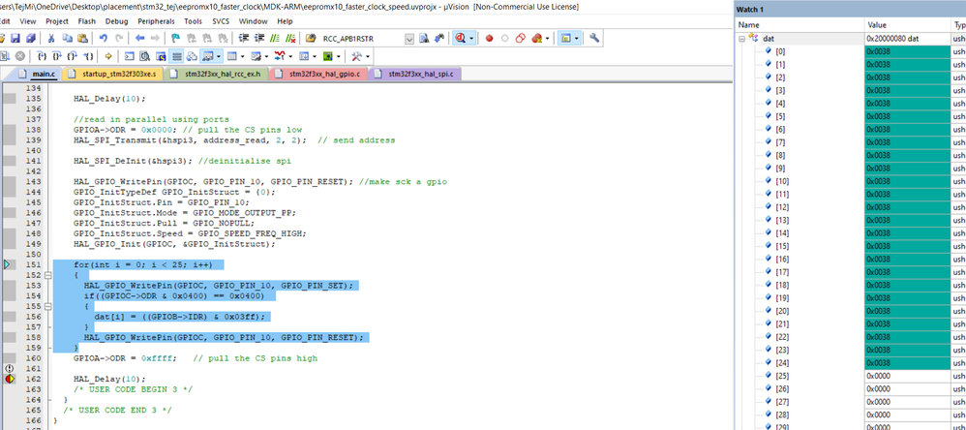Click the Copy icon

click(67, 38)
